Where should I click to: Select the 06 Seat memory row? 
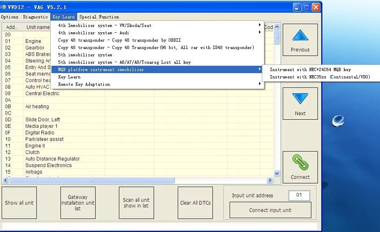[27, 74]
